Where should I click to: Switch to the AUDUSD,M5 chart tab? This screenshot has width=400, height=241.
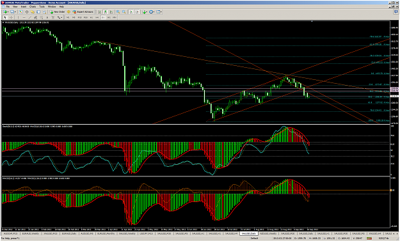click(x=87, y=233)
